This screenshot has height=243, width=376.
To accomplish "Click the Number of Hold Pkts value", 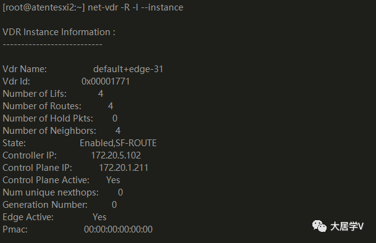I will (x=115, y=118).
